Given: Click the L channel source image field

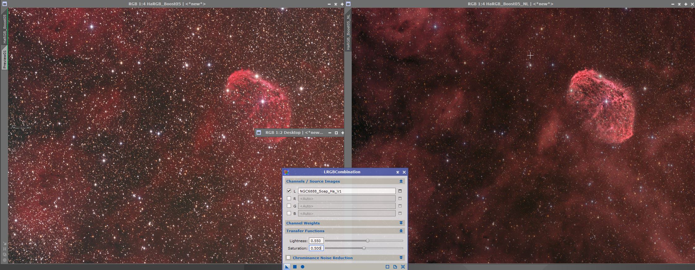Looking at the screenshot, I should (347, 191).
